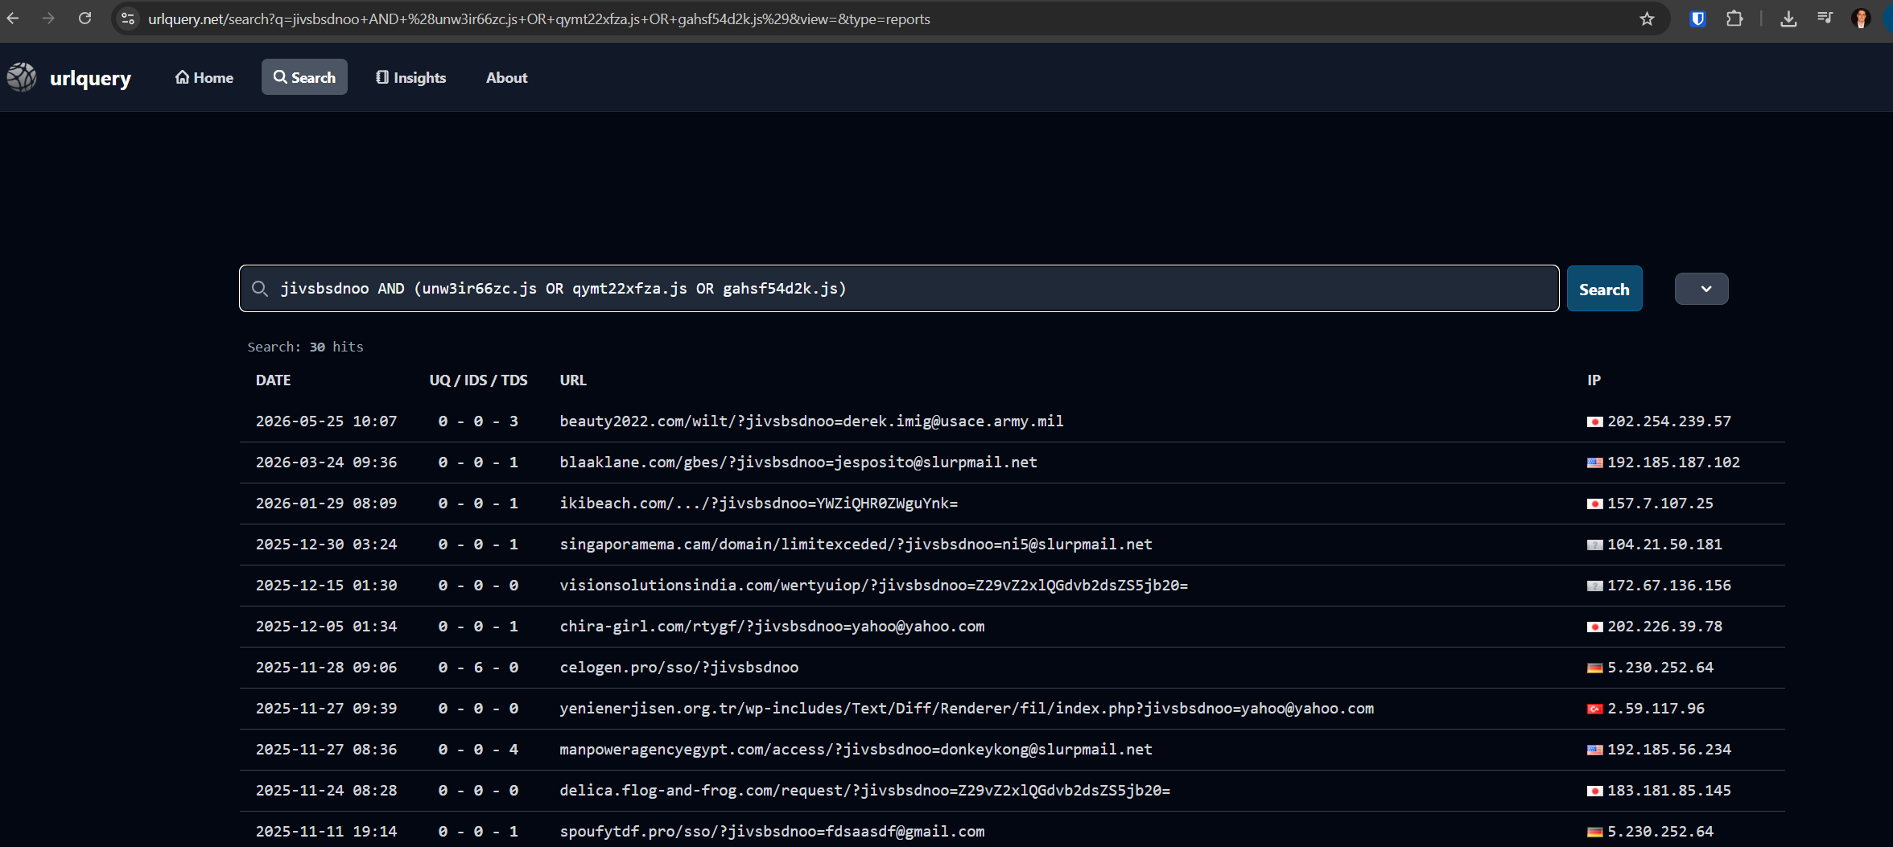Open the media control playlist icon
The width and height of the screenshot is (1893, 847).
tap(1825, 19)
